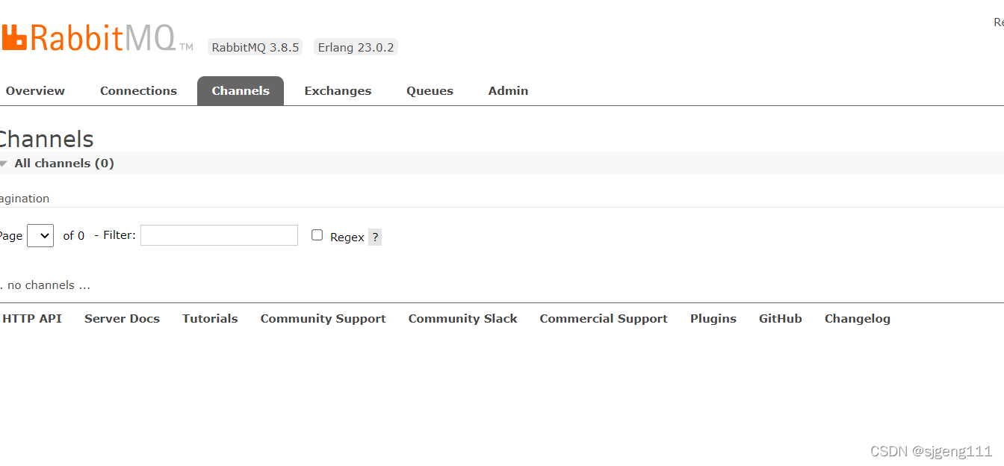The width and height of the screenshot is (1004, 466).
Task: Open the GitHub footer link
Action: click(781, 319)
